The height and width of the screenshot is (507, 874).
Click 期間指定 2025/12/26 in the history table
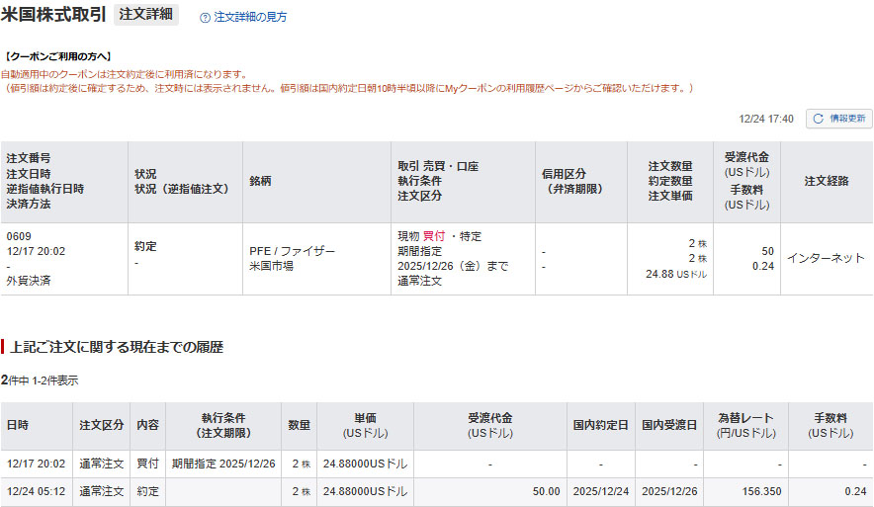[x=223, y=464]
